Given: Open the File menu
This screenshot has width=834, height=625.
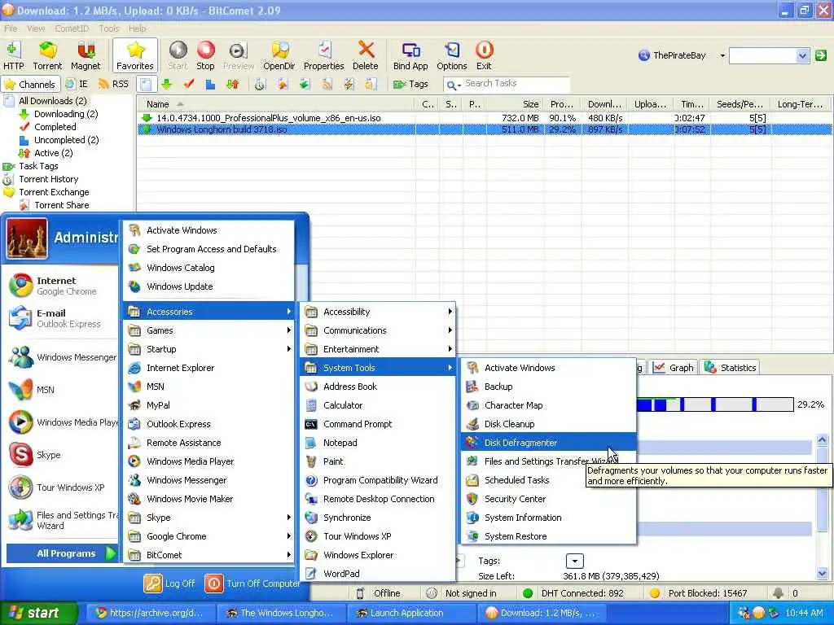Looking at the screenshot, I should click(x=11, y=28).
